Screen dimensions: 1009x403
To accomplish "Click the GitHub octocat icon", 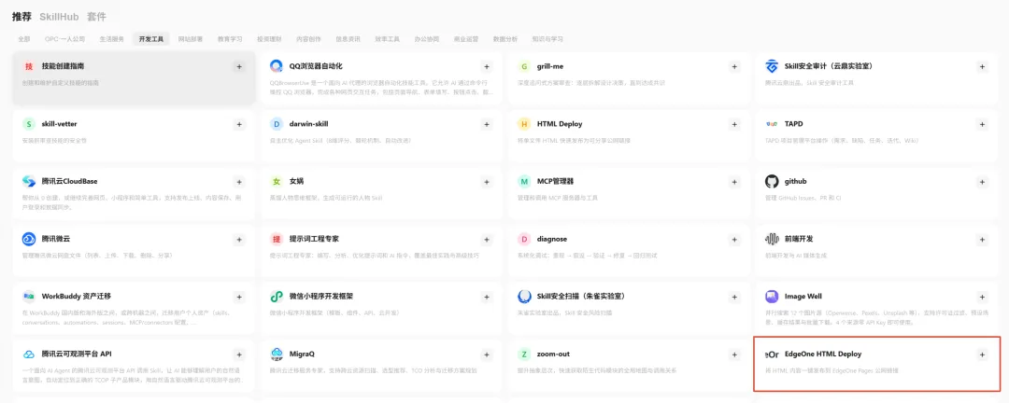I will (772, 181).
